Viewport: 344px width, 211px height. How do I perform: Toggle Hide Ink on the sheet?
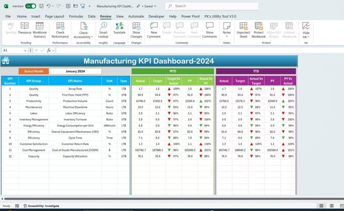(306, 30)
